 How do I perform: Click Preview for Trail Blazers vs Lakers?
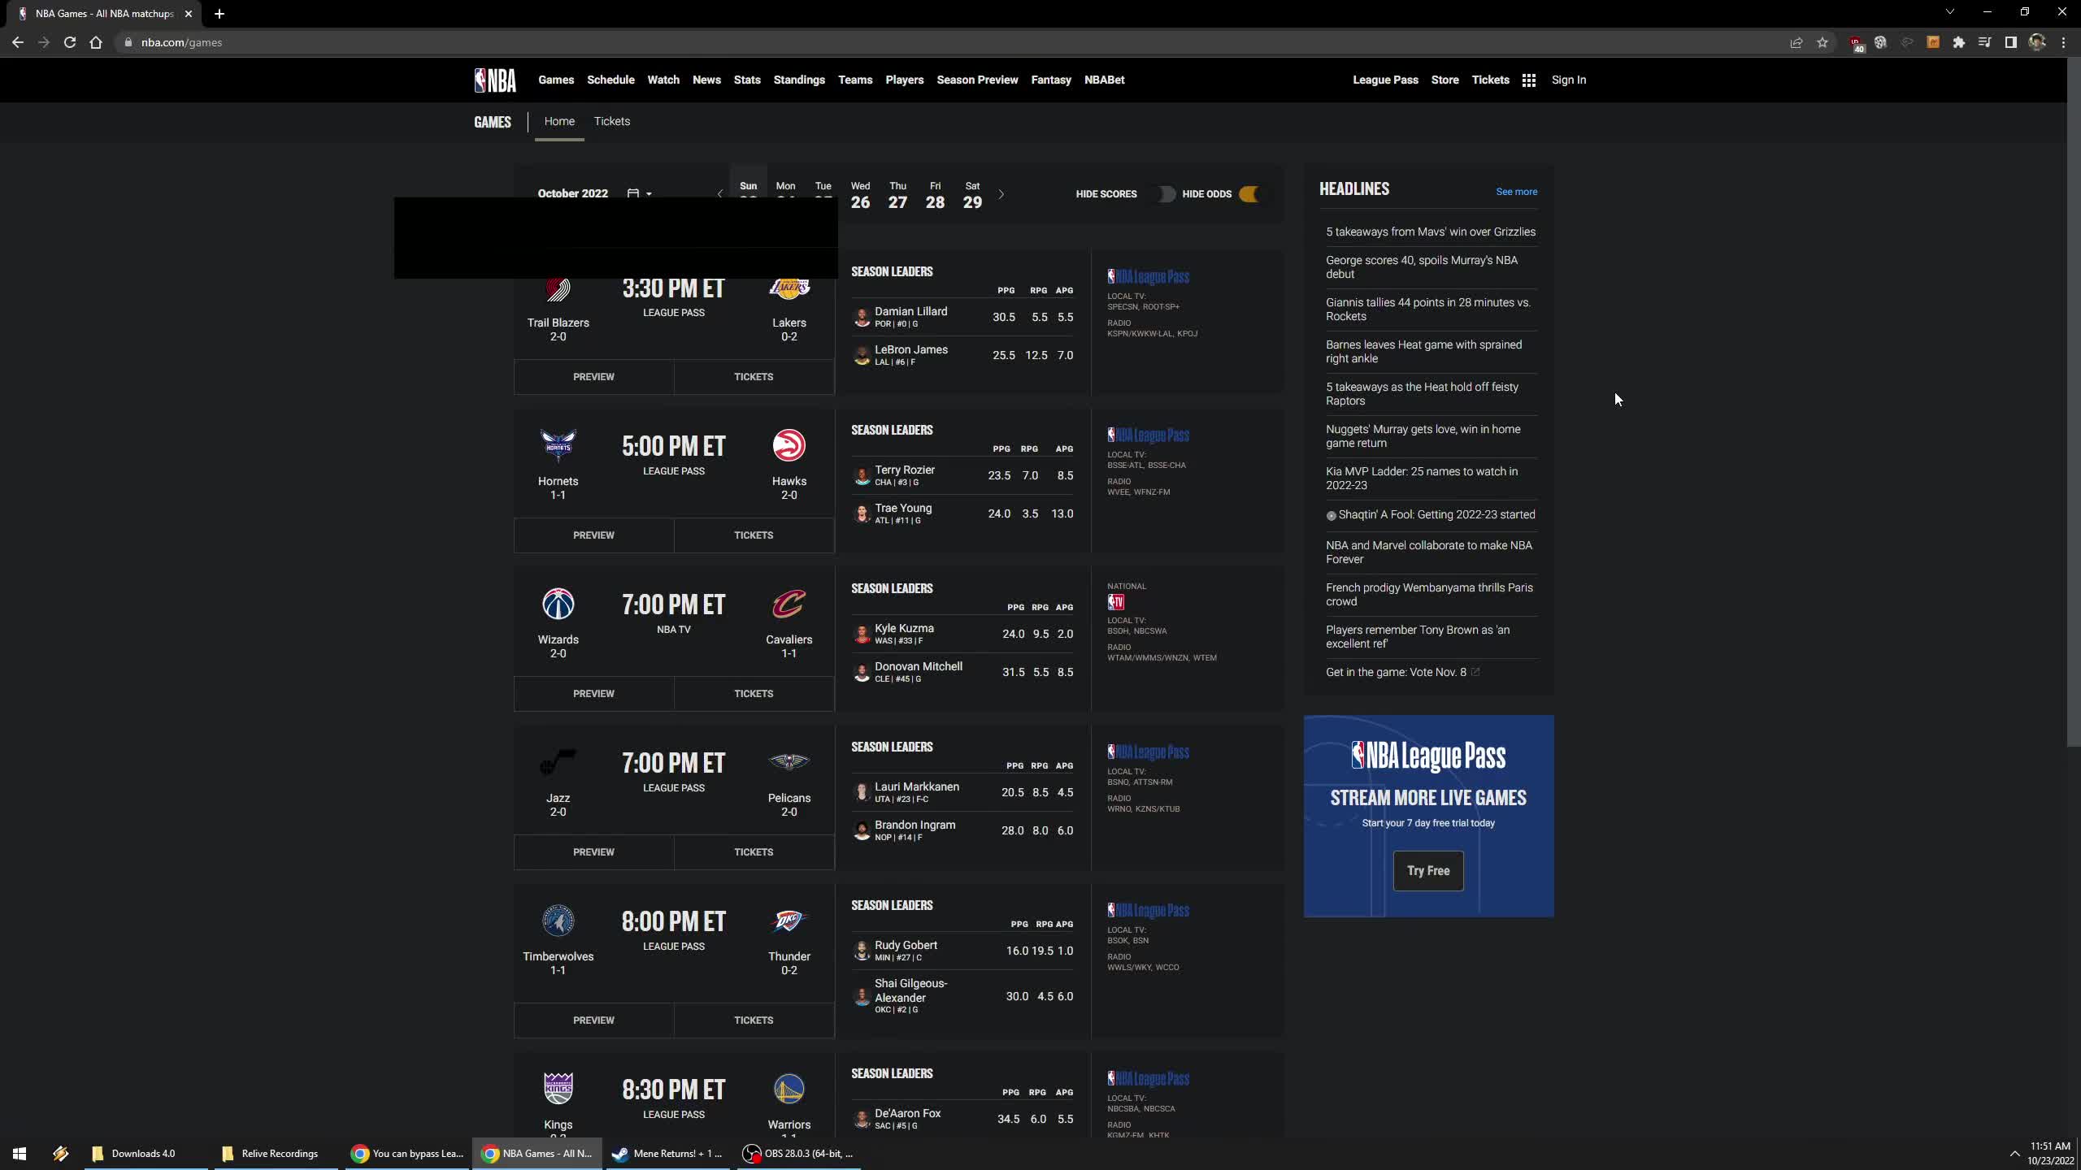593,377
